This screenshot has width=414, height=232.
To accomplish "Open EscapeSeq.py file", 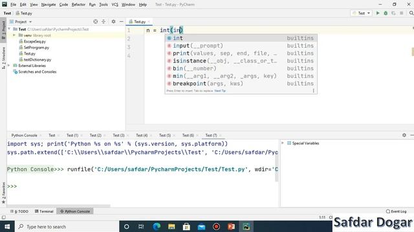I will tap(32, 41).
